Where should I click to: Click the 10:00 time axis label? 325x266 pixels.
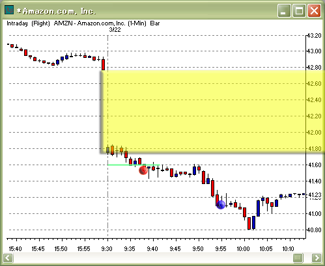click(x=243, y=248)
